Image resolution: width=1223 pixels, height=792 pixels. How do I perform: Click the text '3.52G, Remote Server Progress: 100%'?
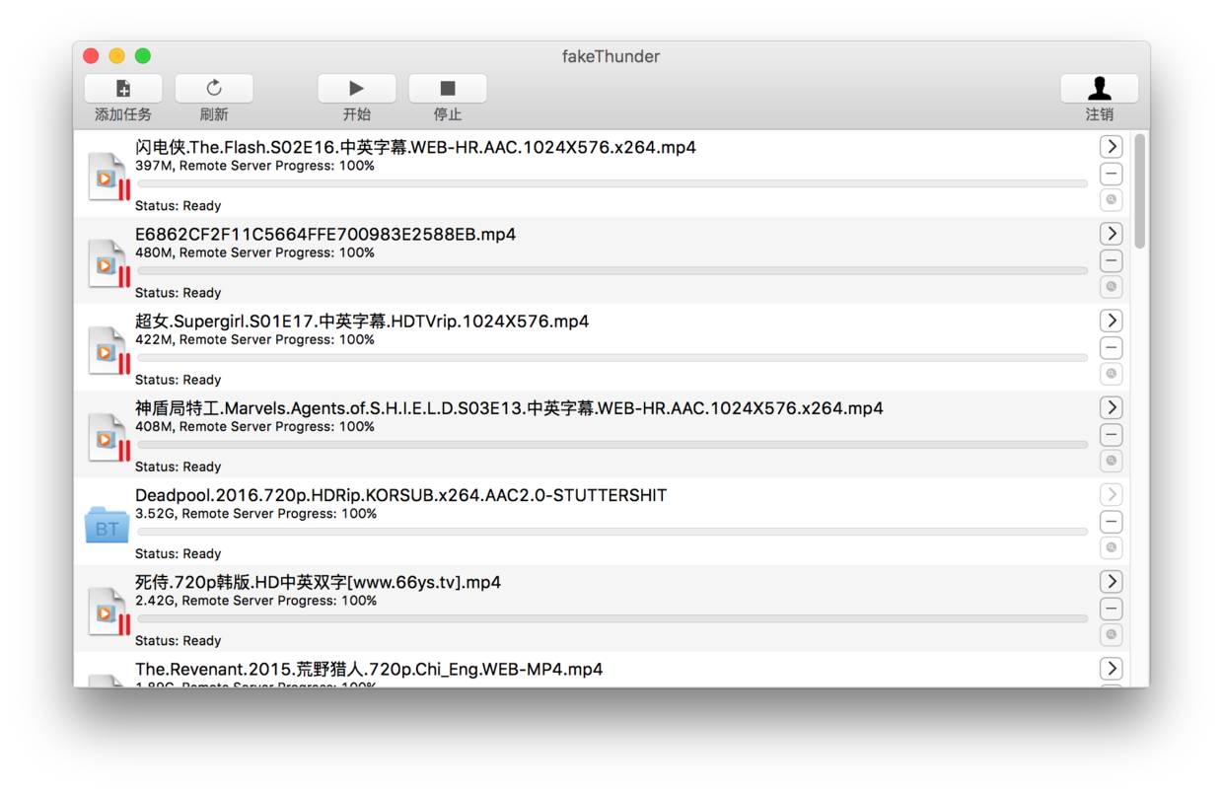click(255, 513)
